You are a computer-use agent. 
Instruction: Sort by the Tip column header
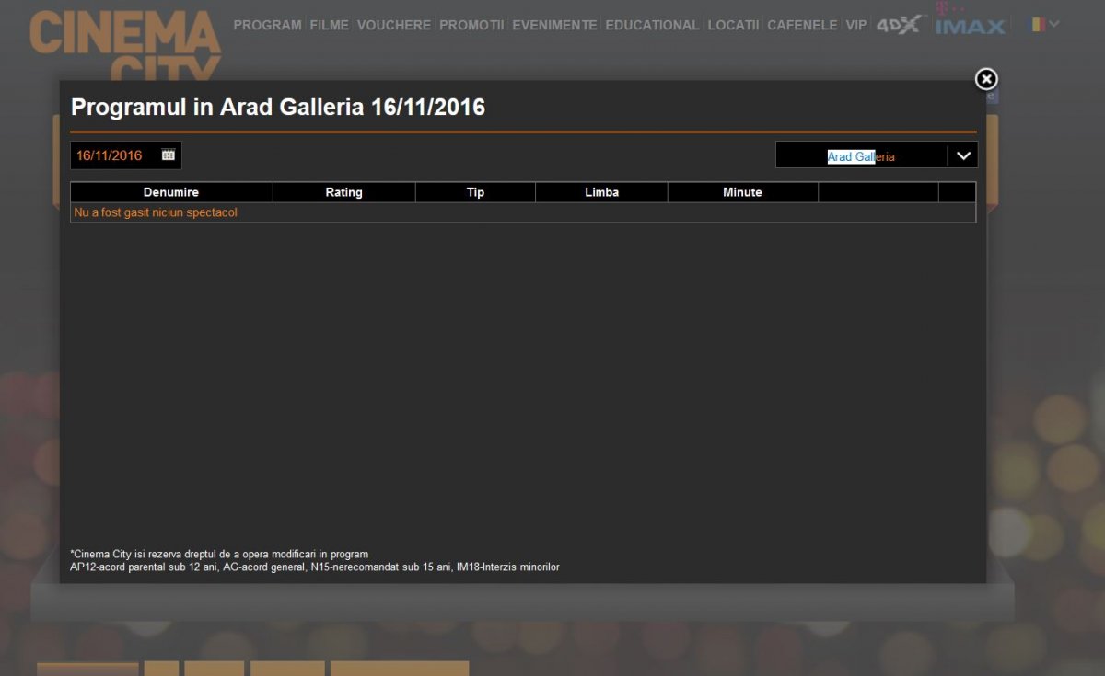click(x=475, y=192)
